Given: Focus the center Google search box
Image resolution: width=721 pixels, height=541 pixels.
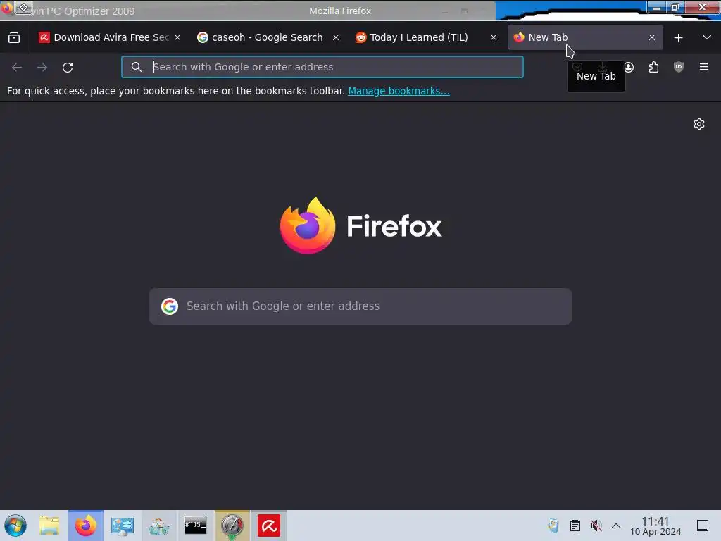Looking at the screenshot, I should coord(360,306).
